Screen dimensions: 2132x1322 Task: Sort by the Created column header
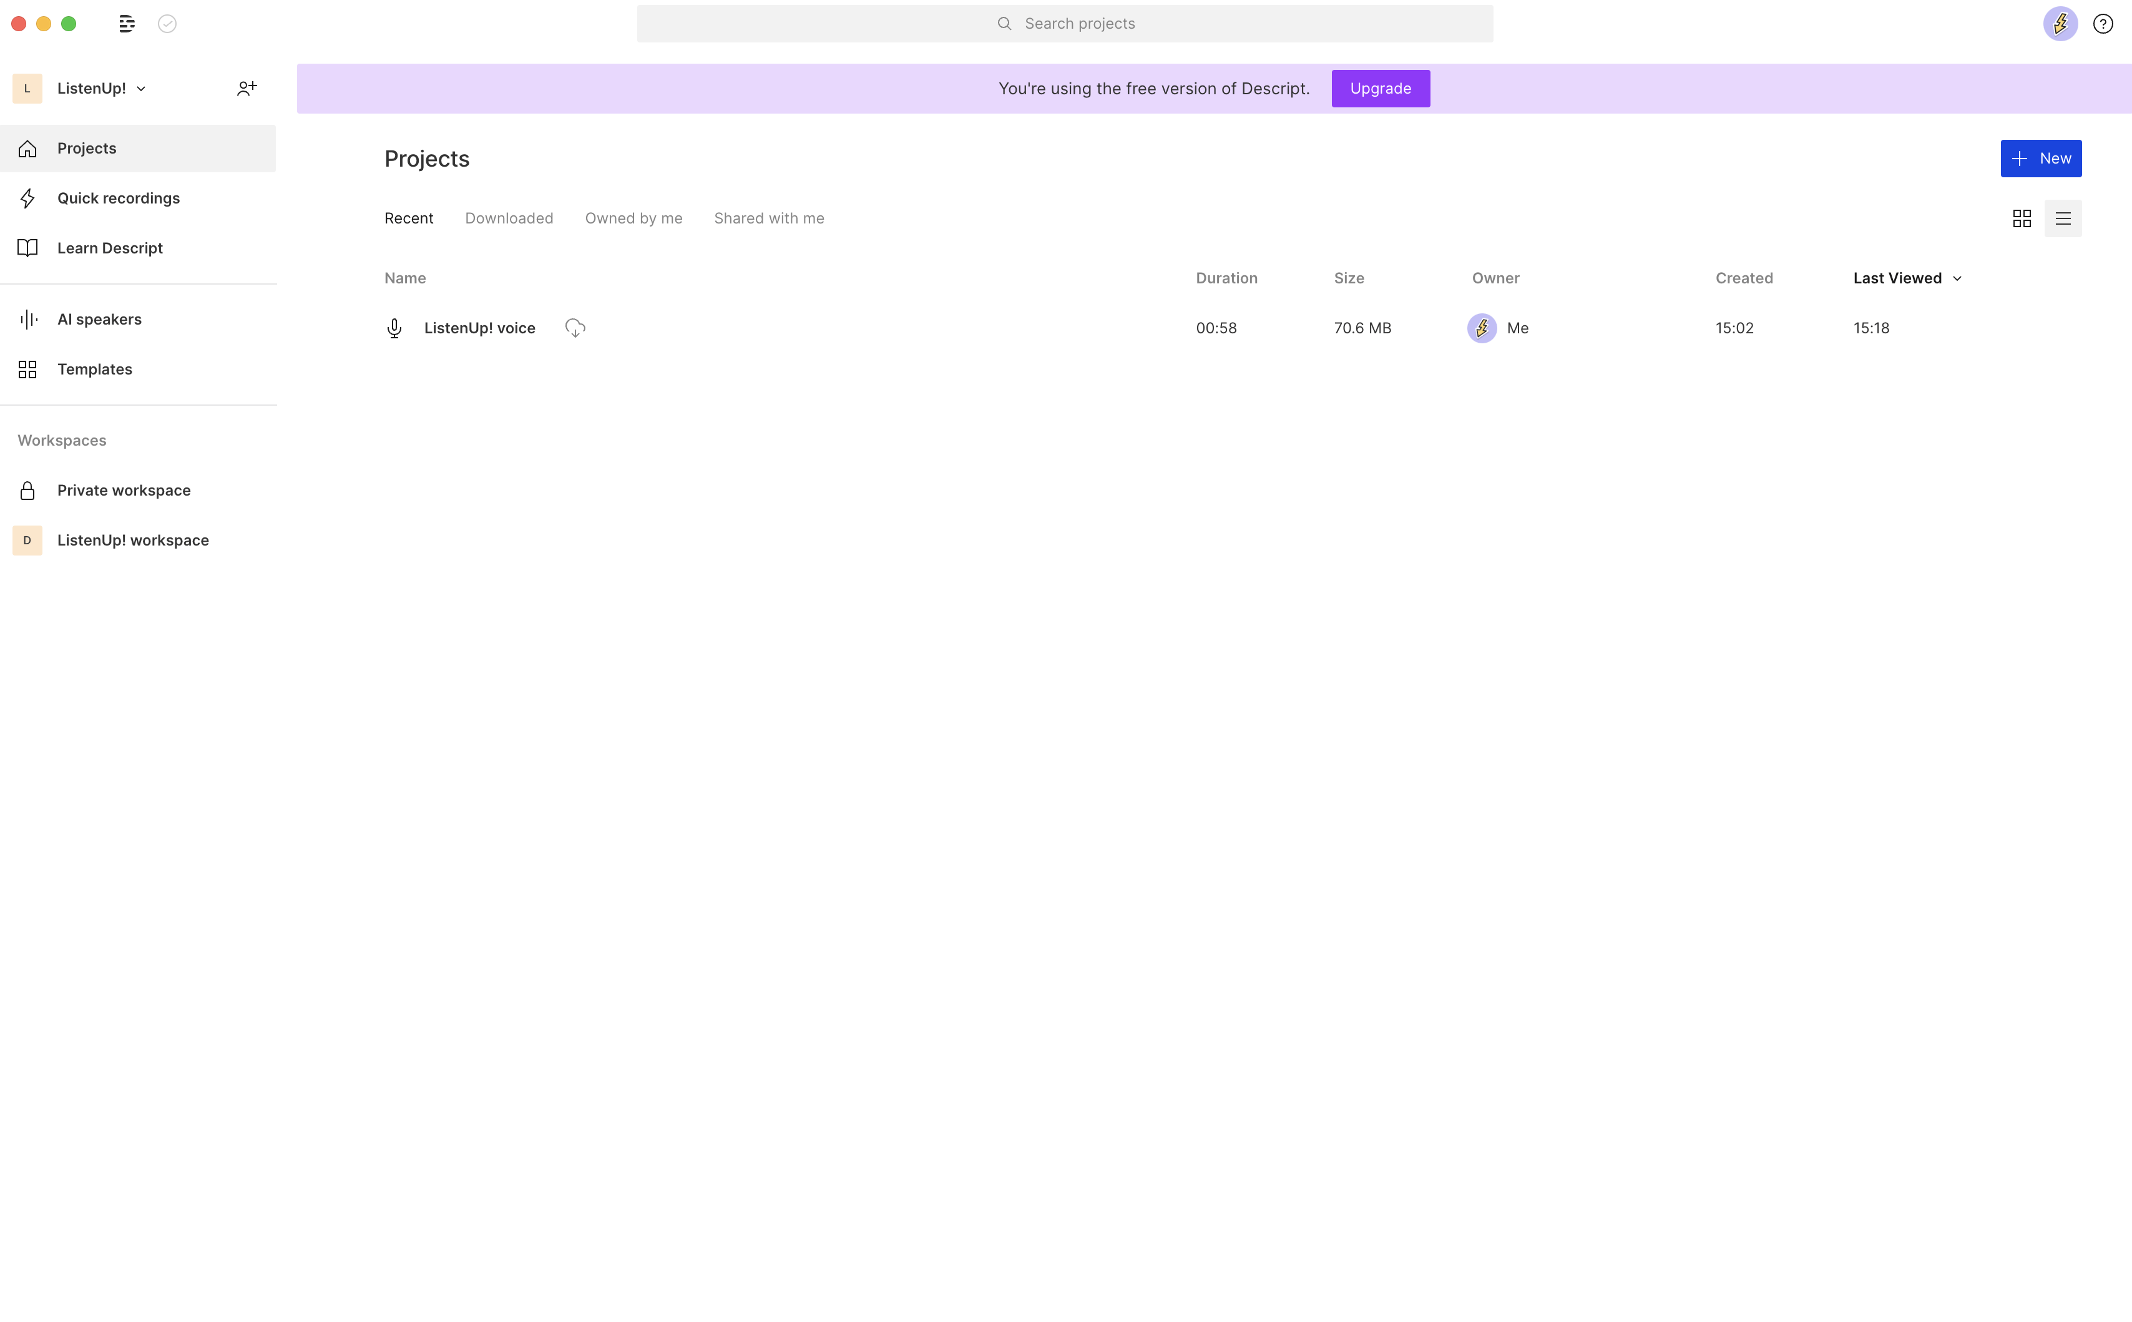pos(1744,279)
